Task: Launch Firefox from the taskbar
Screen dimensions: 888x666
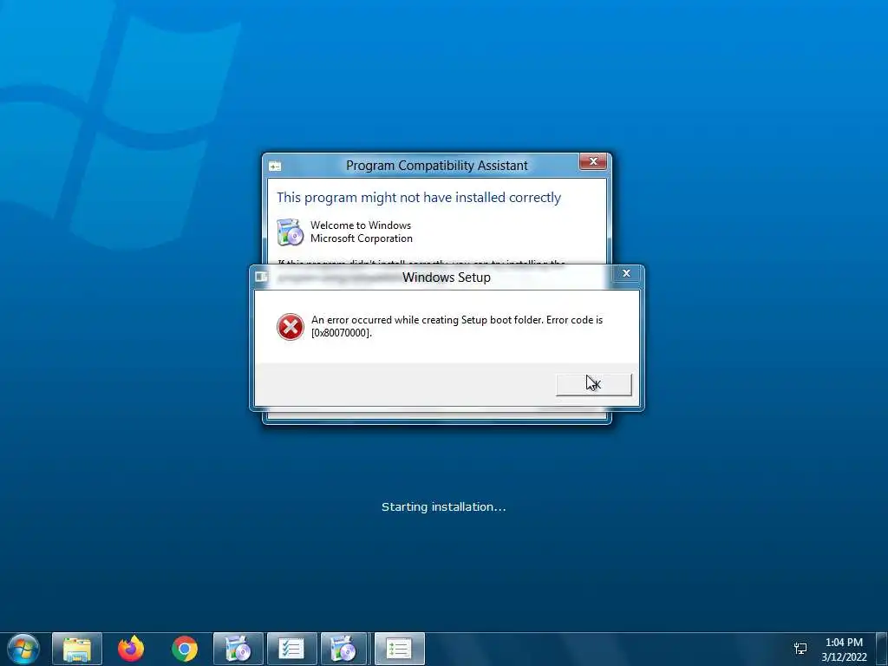Action: (x=131, y=649)
